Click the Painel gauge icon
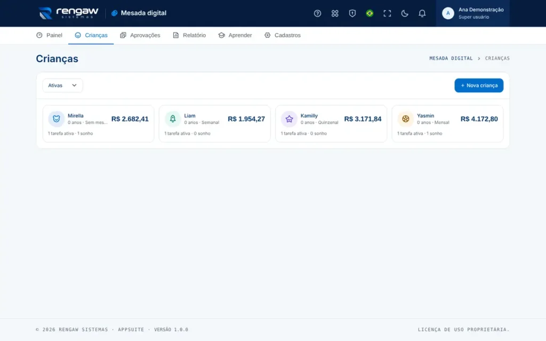The image size is (546, 341). [x=39, y=35]
